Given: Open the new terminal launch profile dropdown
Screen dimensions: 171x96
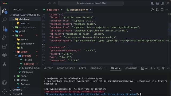Looking at the screenshot, I should pyautogui.click(x=154, y=68).
